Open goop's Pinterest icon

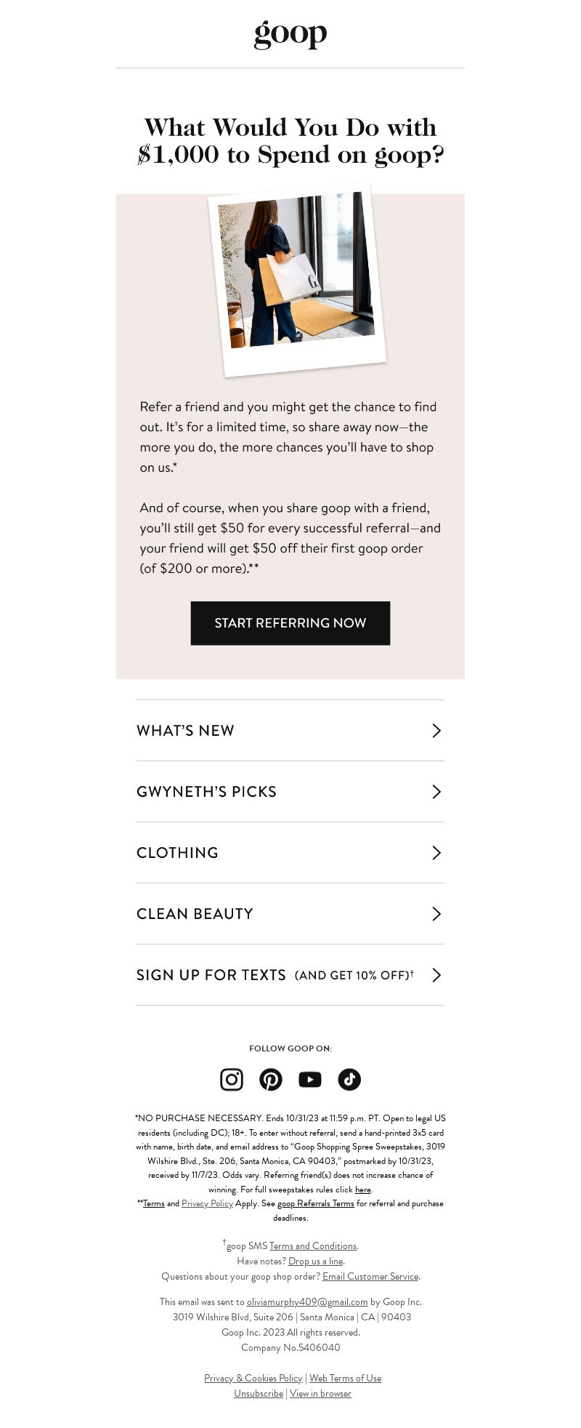(x=271, y=1080)
